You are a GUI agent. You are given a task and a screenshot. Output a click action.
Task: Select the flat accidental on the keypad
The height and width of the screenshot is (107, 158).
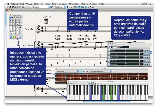point(17,24)
